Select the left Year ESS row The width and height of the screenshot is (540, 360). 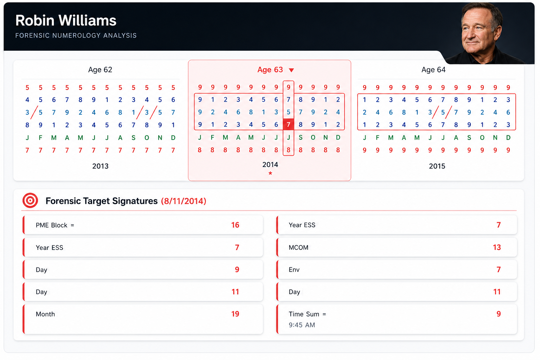pyautogui.click(x=143, y=247)
